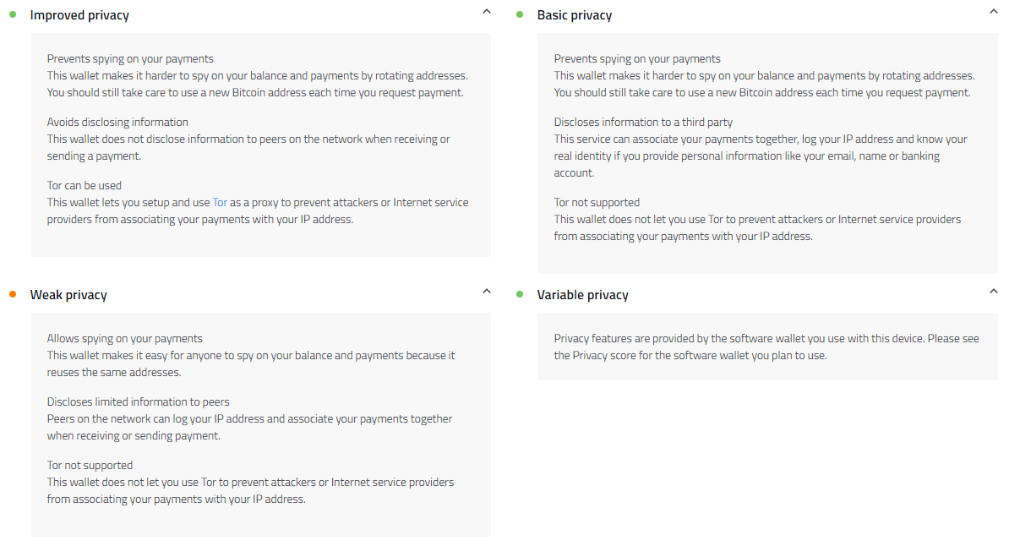Select the Improved privacy heading
Image resolution: width=1009 pixels, height=546 pixels.
click(x=79, y=15)
